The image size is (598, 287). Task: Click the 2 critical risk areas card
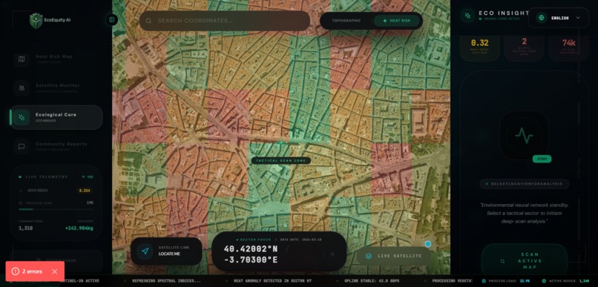pos(524,47)
